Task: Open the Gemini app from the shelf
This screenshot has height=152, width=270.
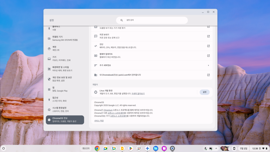Action: pos(147,148)
